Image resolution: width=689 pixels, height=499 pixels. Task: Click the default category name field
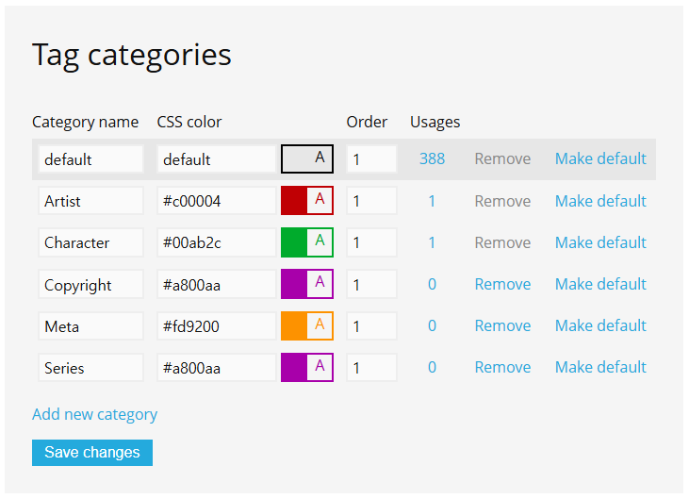pos(90,159)
